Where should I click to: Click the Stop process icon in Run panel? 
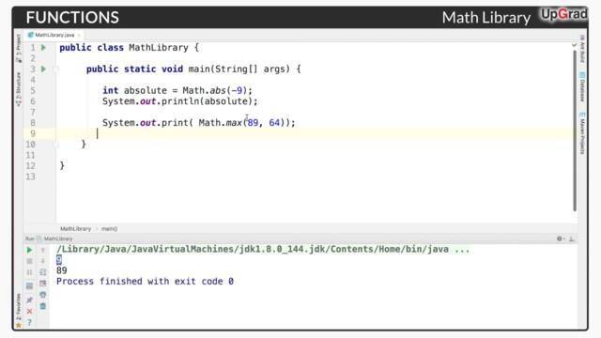(x=29, y=261)
